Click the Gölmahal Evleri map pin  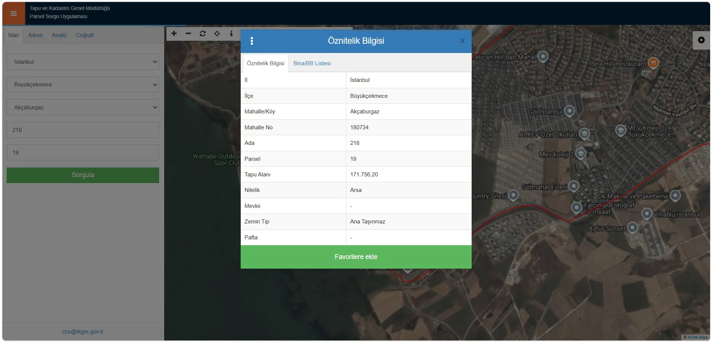(574, 186)
